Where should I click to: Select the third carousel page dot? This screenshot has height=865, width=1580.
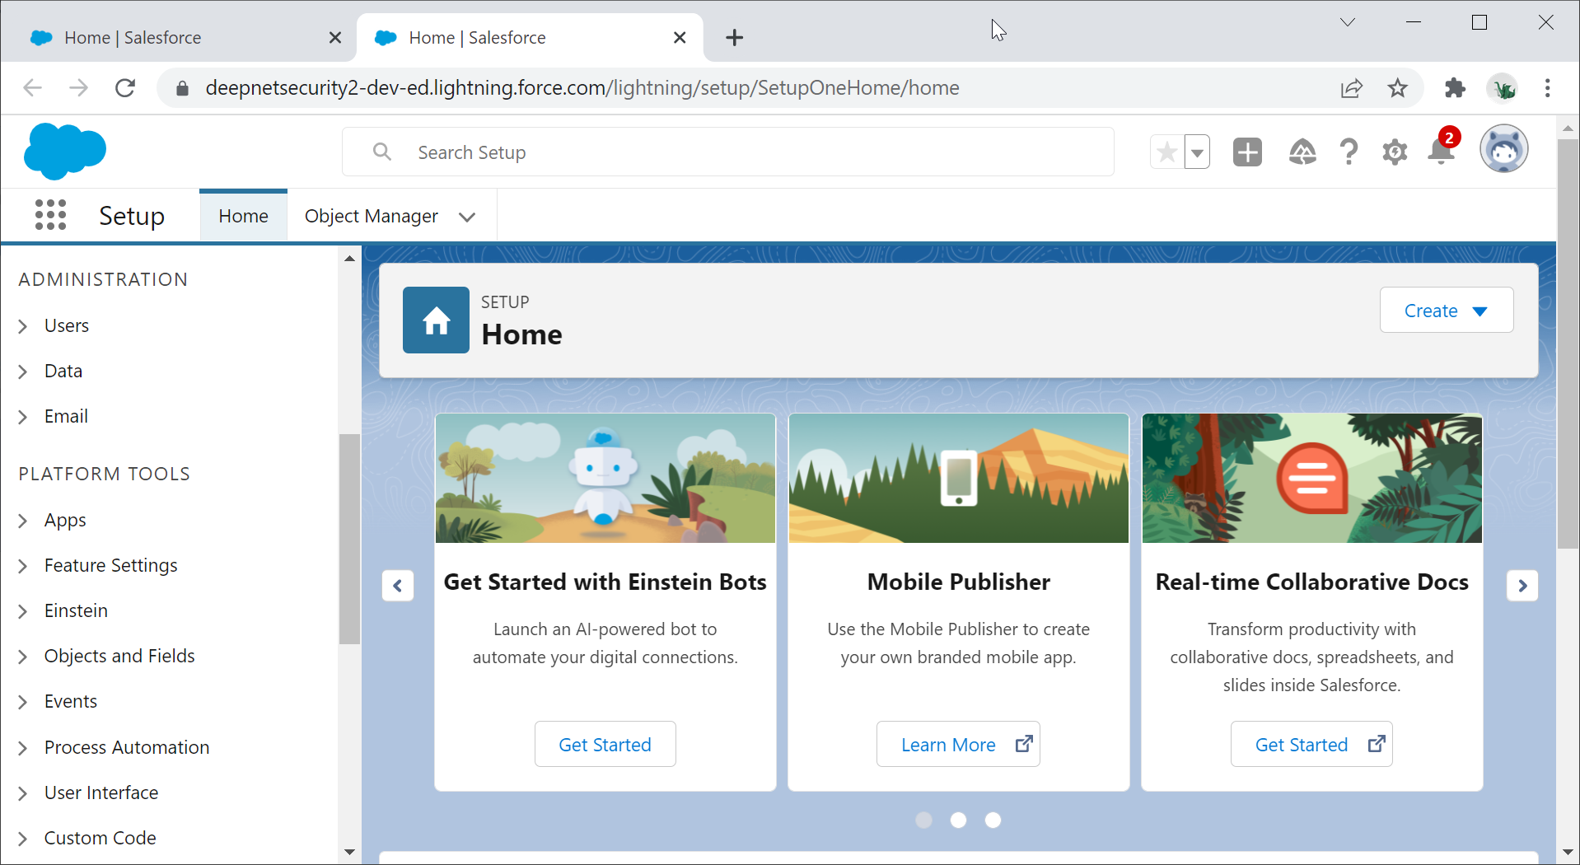click(x=993, y=820)
